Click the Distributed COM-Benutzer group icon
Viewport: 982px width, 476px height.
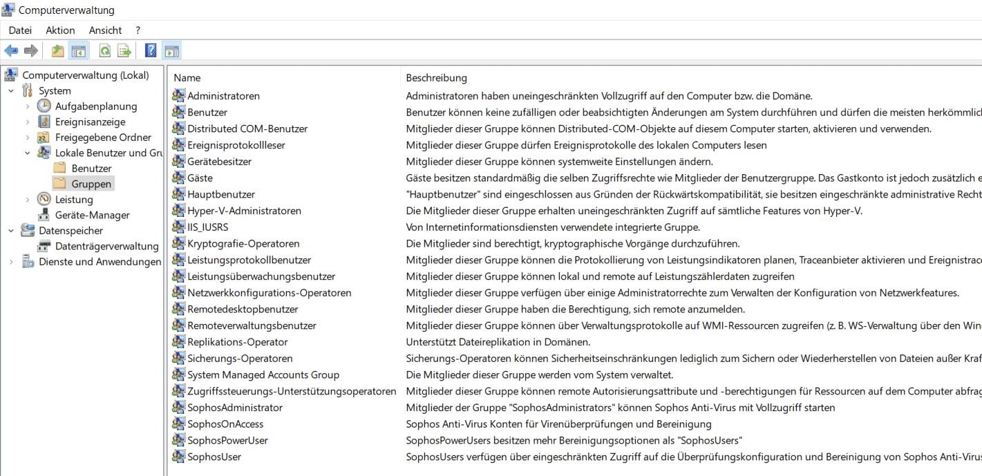point(178,128)
